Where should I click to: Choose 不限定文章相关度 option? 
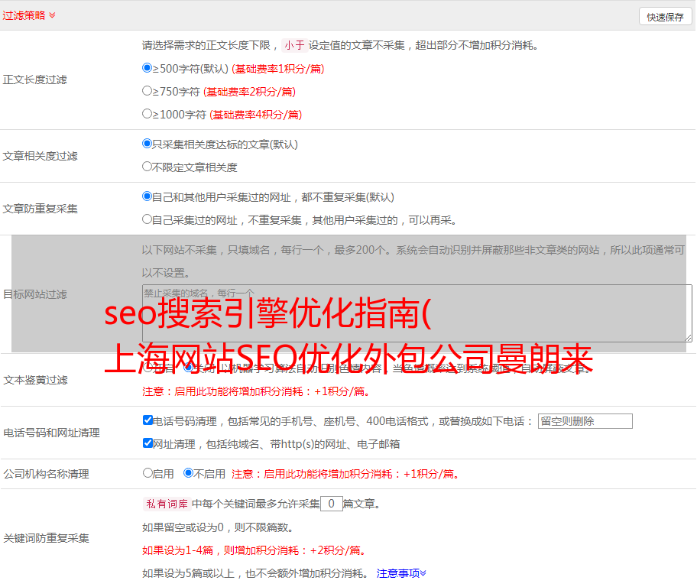[148, 167]
